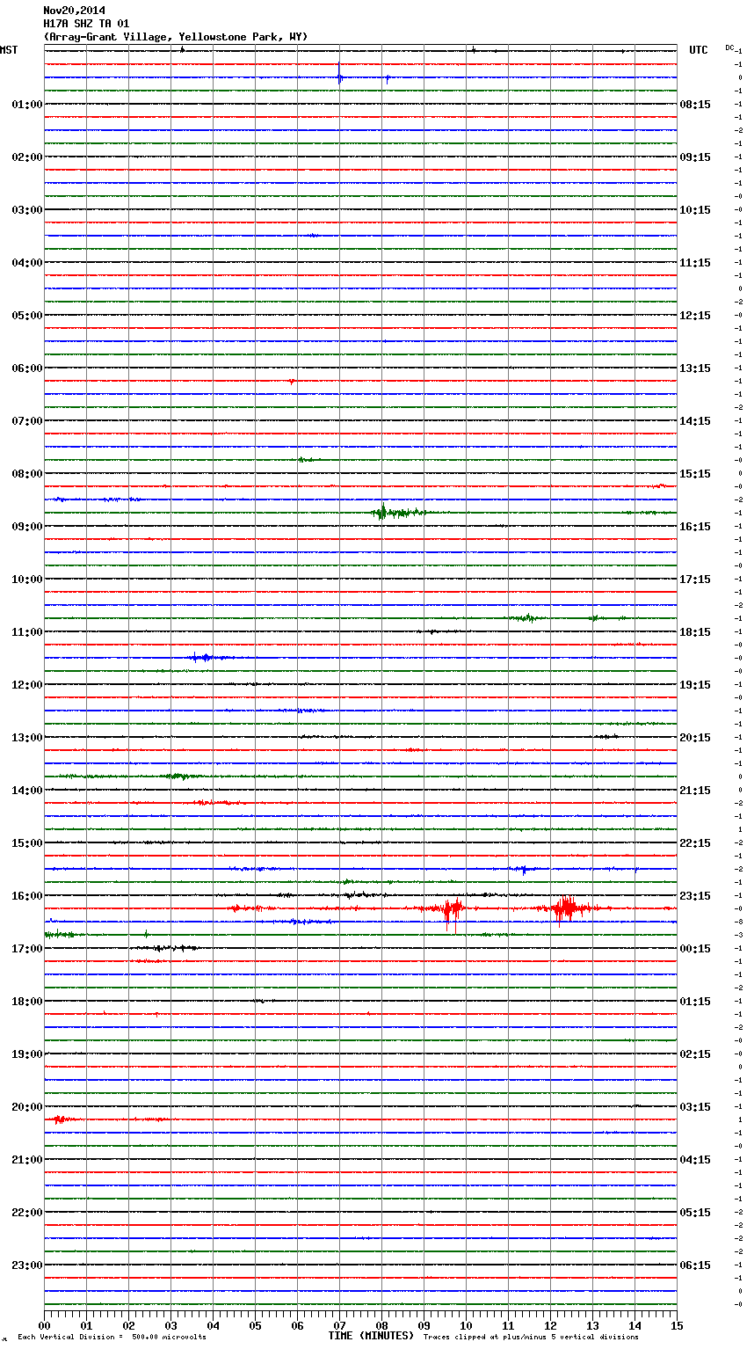Click the 23:15 UTC row label
Viewport: 747px width, 1349px height.
coord(695,896)
